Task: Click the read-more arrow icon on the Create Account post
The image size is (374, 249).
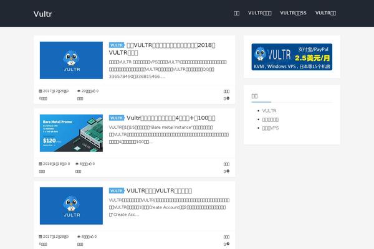Action: point(228,244)
